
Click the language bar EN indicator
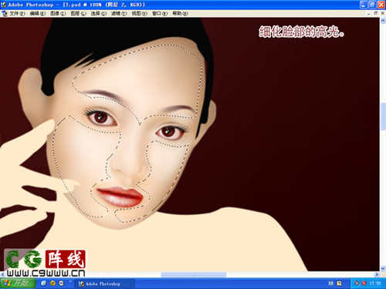click(330, 284)
